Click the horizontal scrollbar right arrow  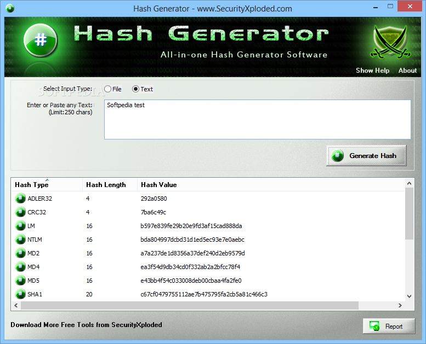pyautogui.click(x=400, y=306)
